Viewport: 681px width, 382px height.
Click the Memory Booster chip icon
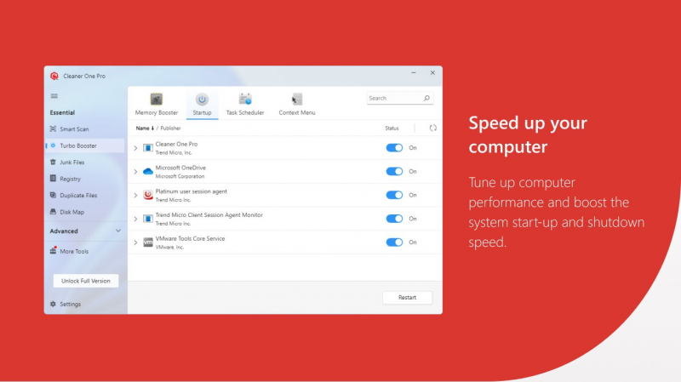point(157,100)
